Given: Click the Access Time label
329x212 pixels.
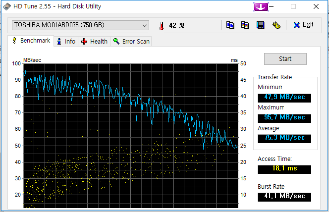Looking at the screenshot, I should point(274,159).
